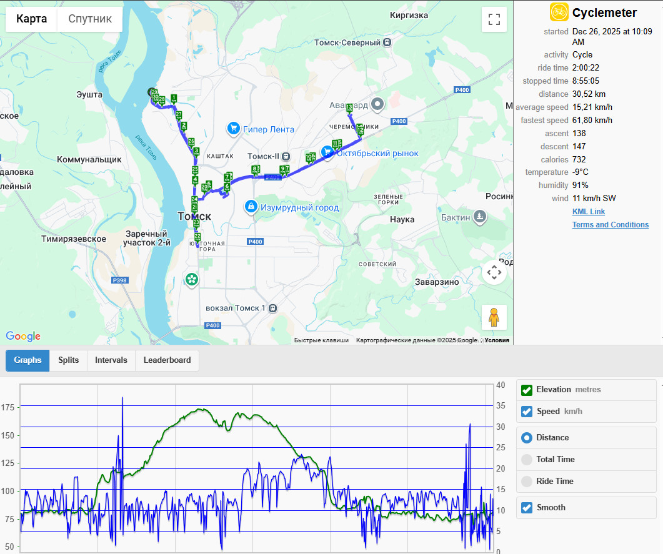663x554 pixels.
Task: Select the Distance radio option
Action: (526, 438)
